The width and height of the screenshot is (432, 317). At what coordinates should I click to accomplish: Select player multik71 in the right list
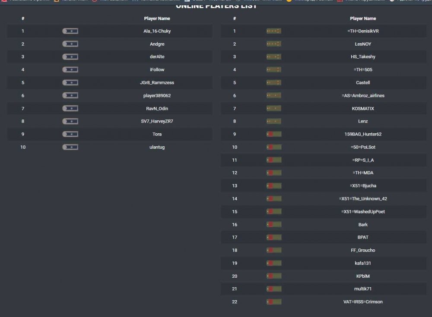click(363, 289)
